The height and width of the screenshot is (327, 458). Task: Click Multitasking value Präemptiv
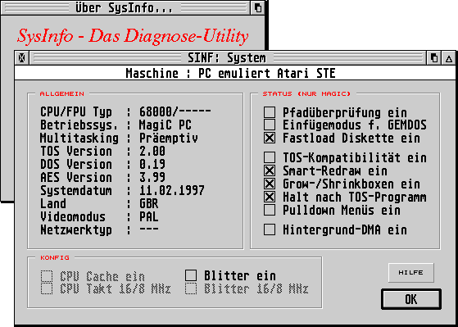[169, 139]
